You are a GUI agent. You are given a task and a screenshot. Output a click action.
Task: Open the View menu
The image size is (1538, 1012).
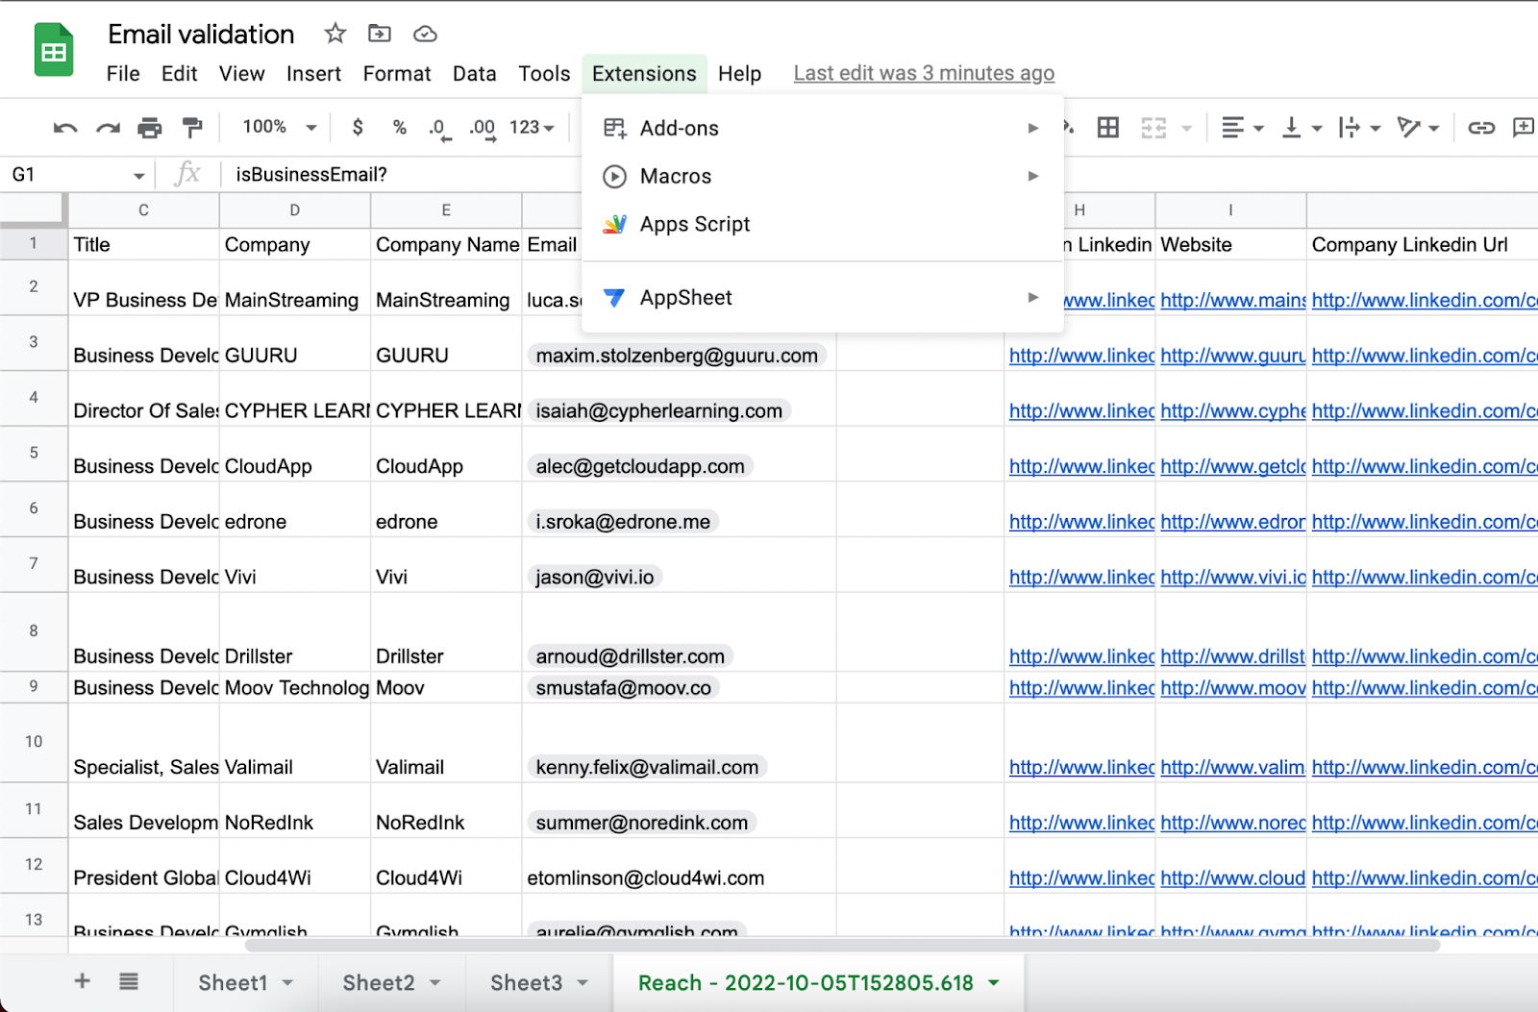pos(241,74)
